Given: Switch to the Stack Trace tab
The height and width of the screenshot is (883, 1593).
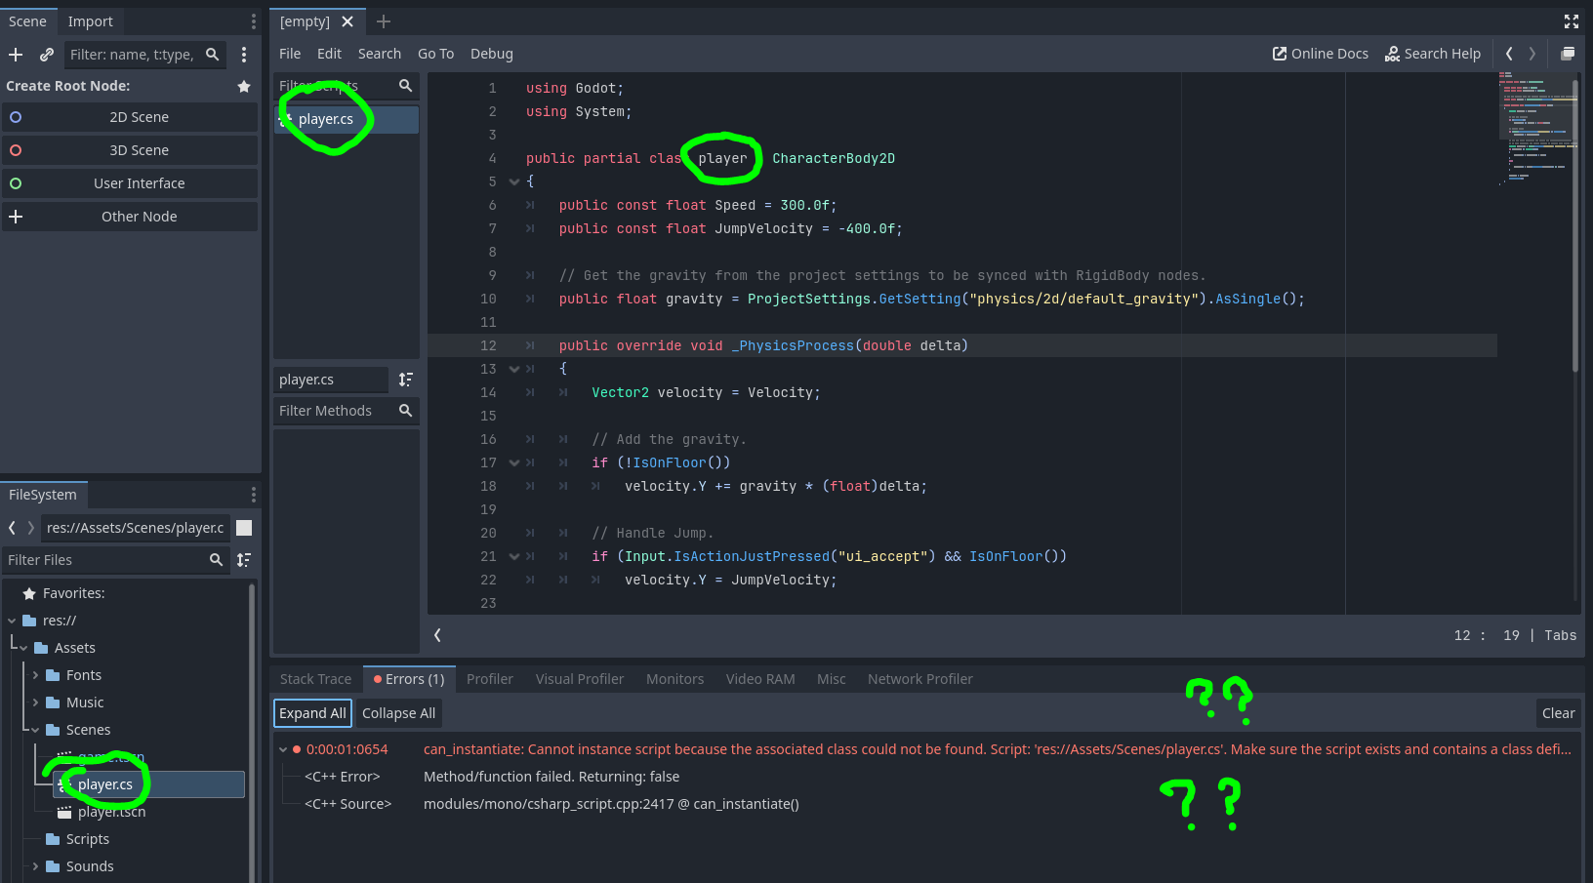Looking at the screenshot, I should coord(315,679).
